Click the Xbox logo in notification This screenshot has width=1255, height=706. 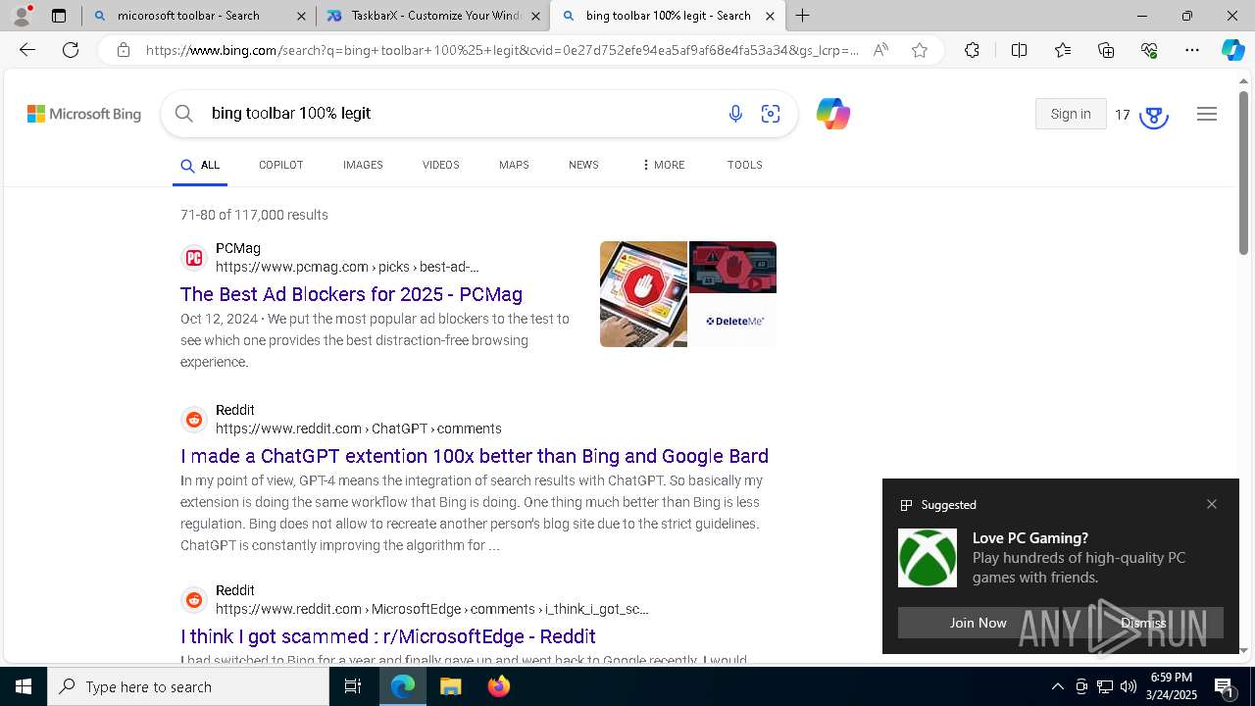click(928, 558)
